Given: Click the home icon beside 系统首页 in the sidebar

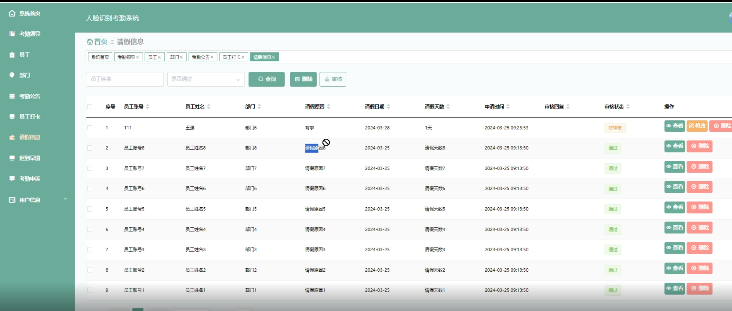Looking at the screenshot, I should [x=12, y=13].
